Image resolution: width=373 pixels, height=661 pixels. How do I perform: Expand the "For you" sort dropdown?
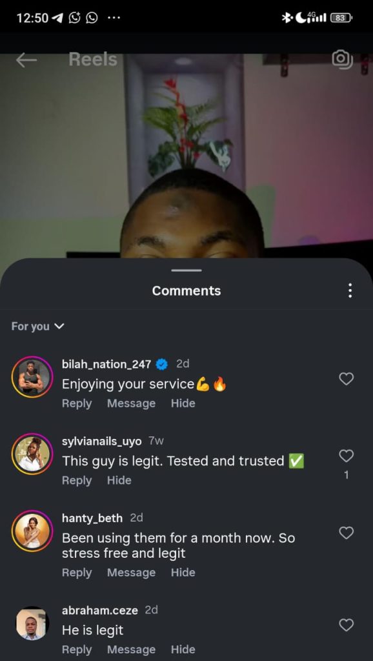37,326
